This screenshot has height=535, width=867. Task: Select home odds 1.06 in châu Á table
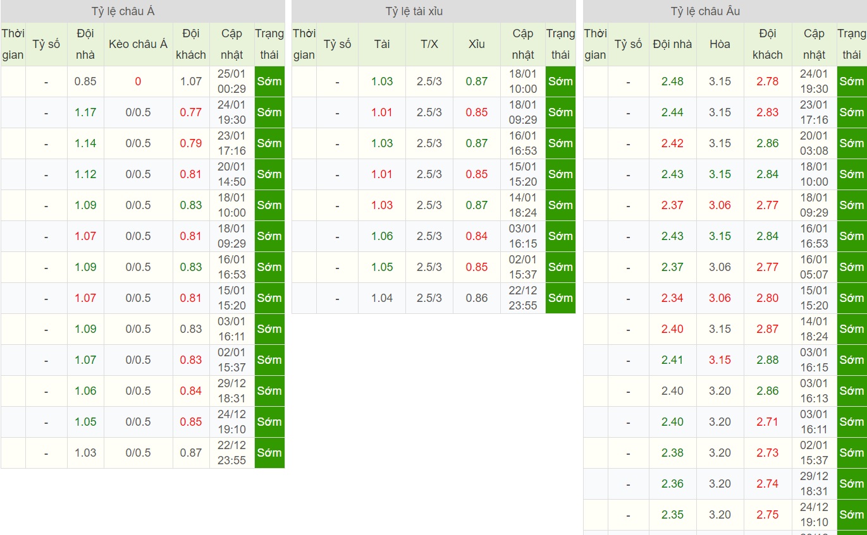click(x=85, y=391)
